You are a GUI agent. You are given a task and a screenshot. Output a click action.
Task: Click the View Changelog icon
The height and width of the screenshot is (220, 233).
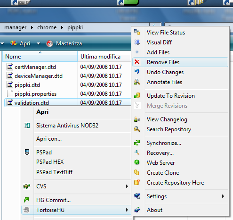pos(137,119)
